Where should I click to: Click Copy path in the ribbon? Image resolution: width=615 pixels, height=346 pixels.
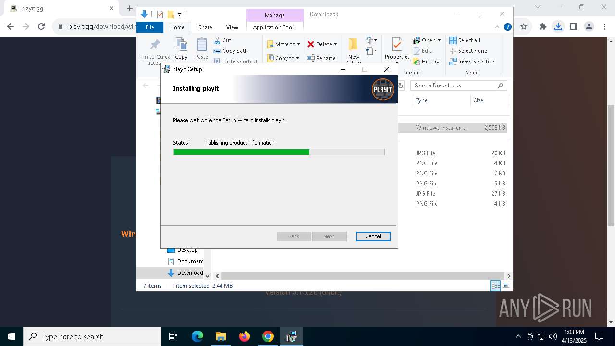point(231,51)
